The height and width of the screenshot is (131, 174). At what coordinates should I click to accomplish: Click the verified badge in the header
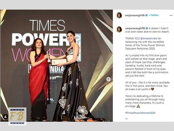click(x=146, y=15)
